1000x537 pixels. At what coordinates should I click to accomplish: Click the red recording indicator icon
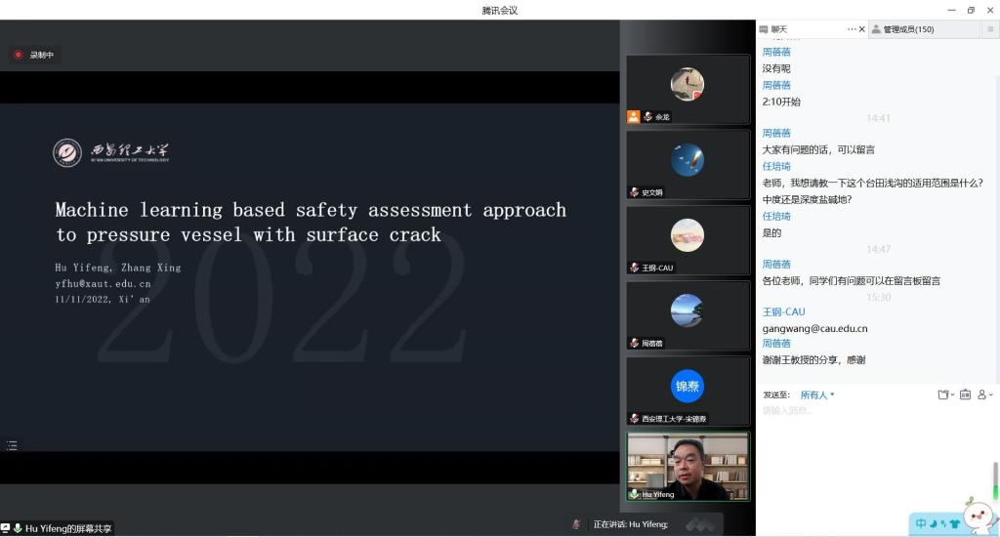click(x=18, y=55)
